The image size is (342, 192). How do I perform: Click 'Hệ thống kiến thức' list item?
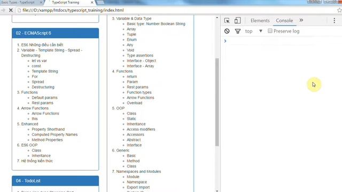[x=37, y=161]
